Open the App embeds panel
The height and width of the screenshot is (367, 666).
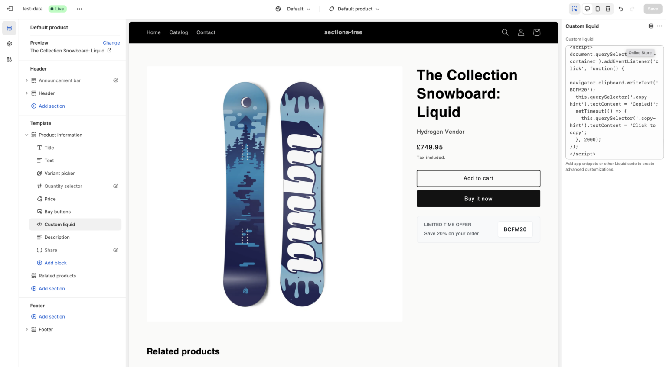click(9, 59)
